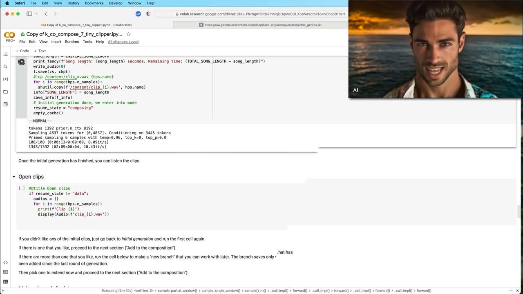Add a new Text cell
523x294 pixels.
(40, 51)
